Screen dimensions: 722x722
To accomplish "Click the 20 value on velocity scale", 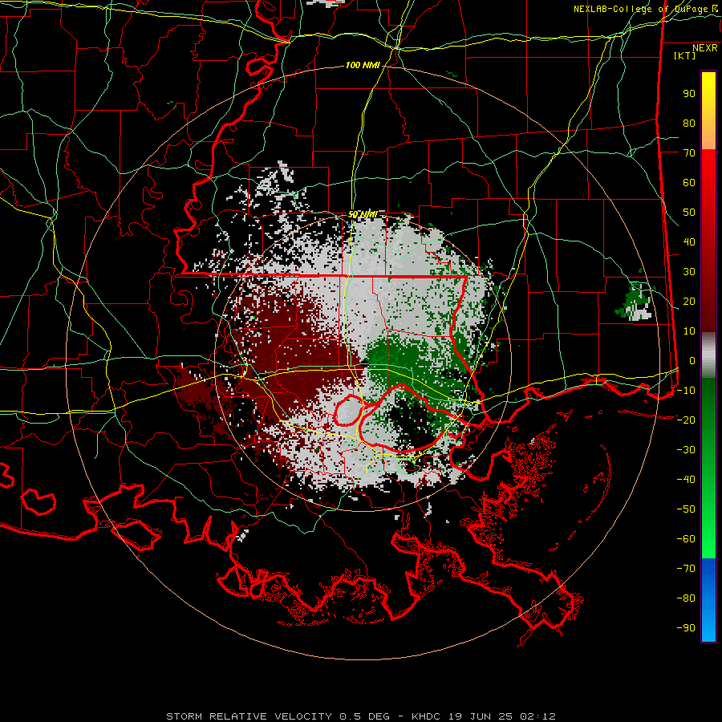I will [x=689, y=302].
